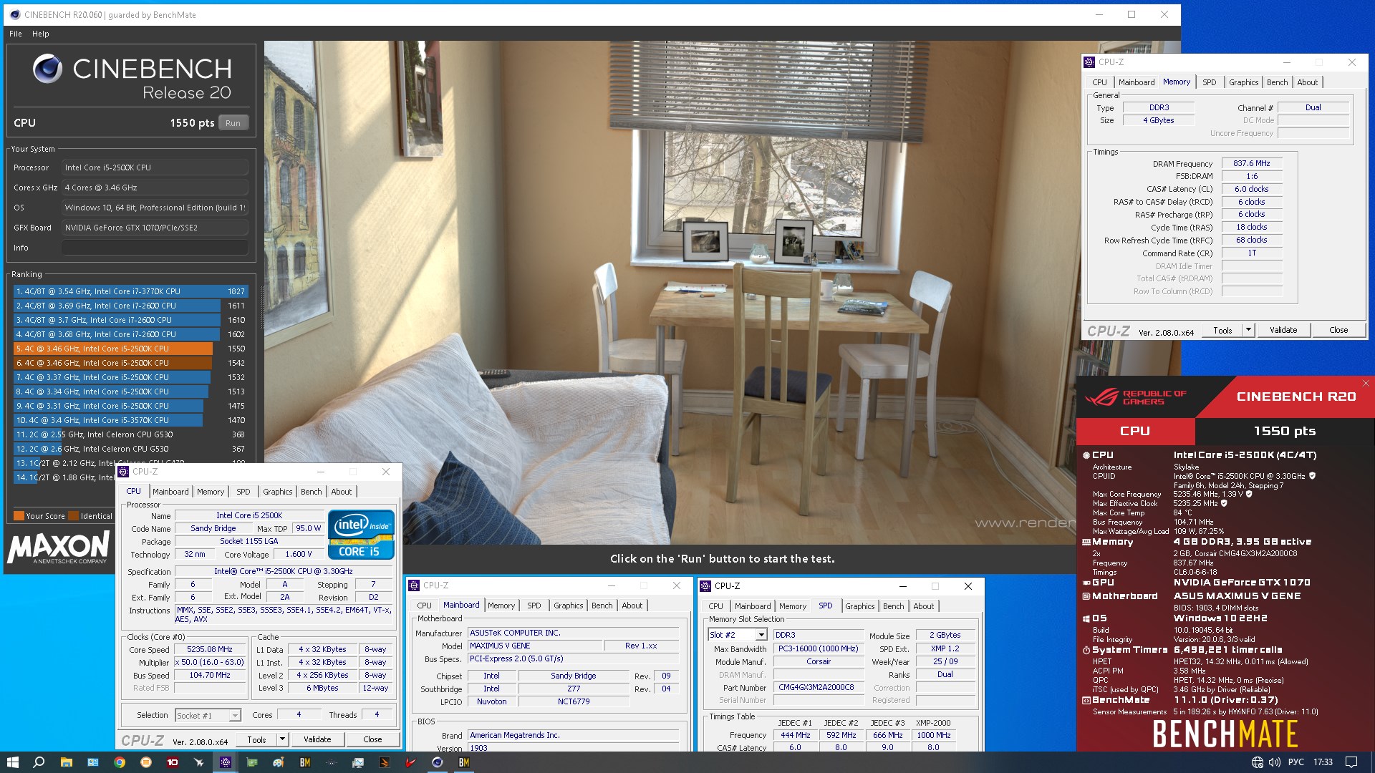The width and height of the screenshot is (1375, 773).
Task: Open Caches-free CPU tab in Memory CPU-Z window
Action: pyautogui.click(x=1099, y=82)
